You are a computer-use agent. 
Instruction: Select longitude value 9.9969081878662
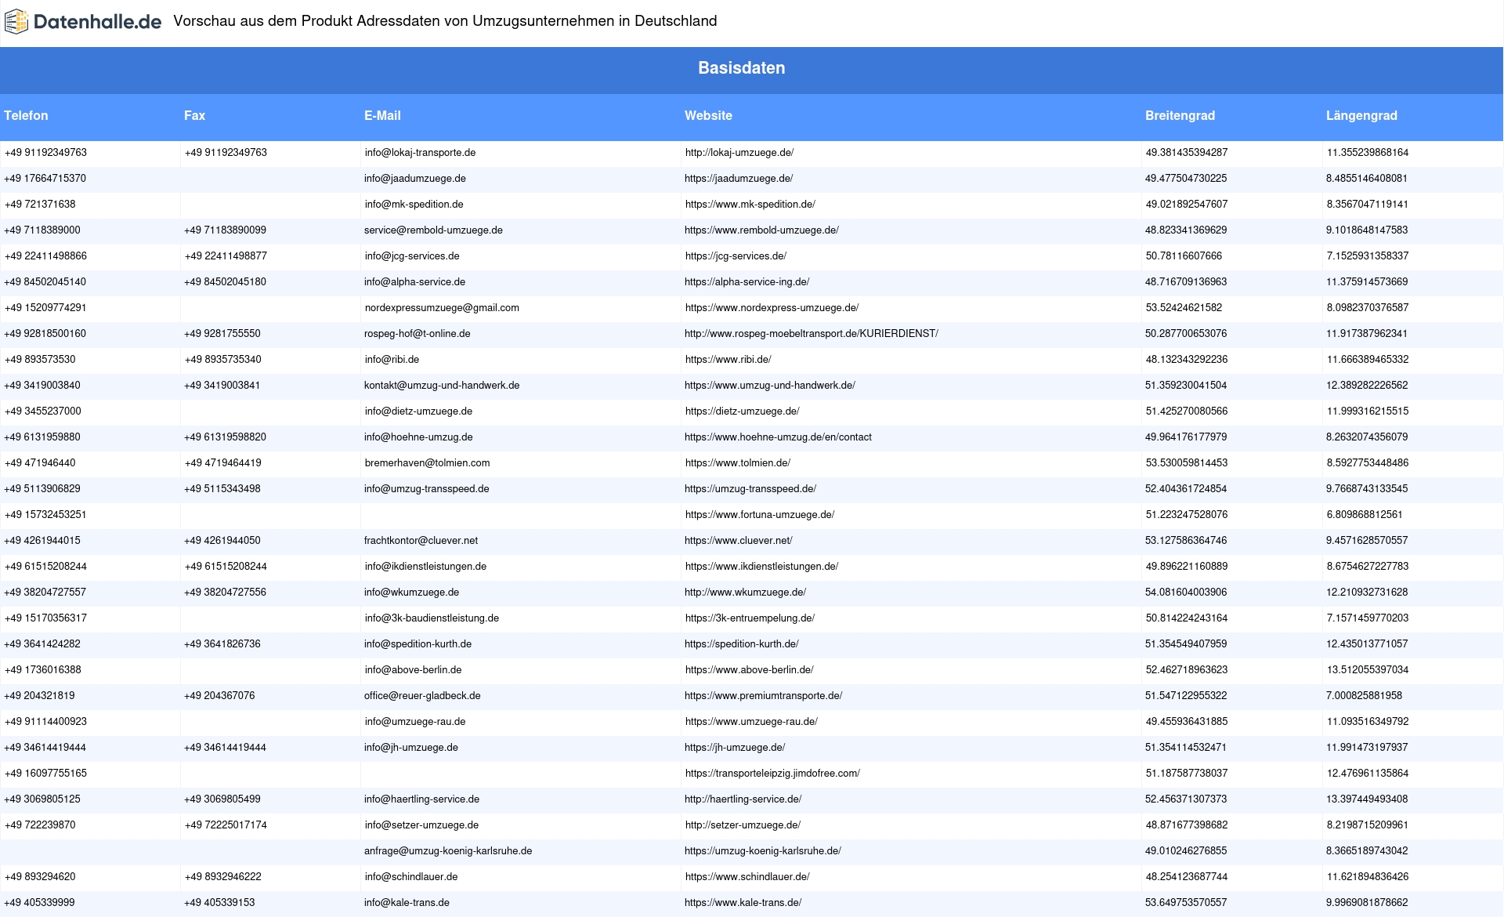[x=1367, y=903]
